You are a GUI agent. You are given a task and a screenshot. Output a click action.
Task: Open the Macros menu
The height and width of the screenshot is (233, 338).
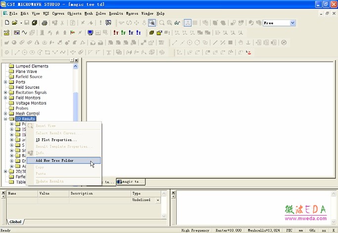click(132, 13)
